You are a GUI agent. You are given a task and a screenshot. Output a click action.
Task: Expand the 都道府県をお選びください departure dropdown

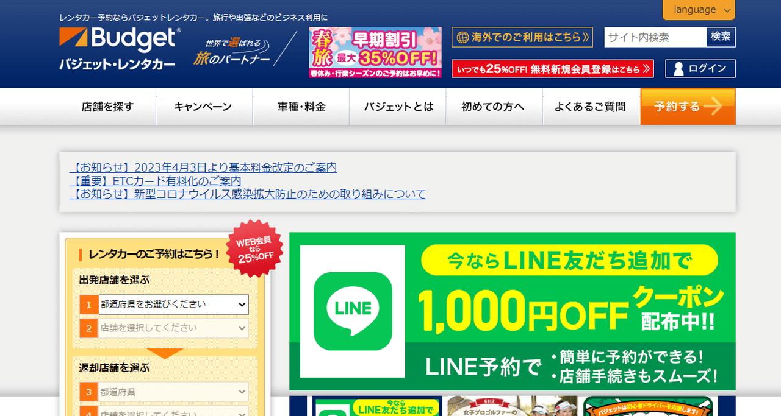tap(173, 304)
